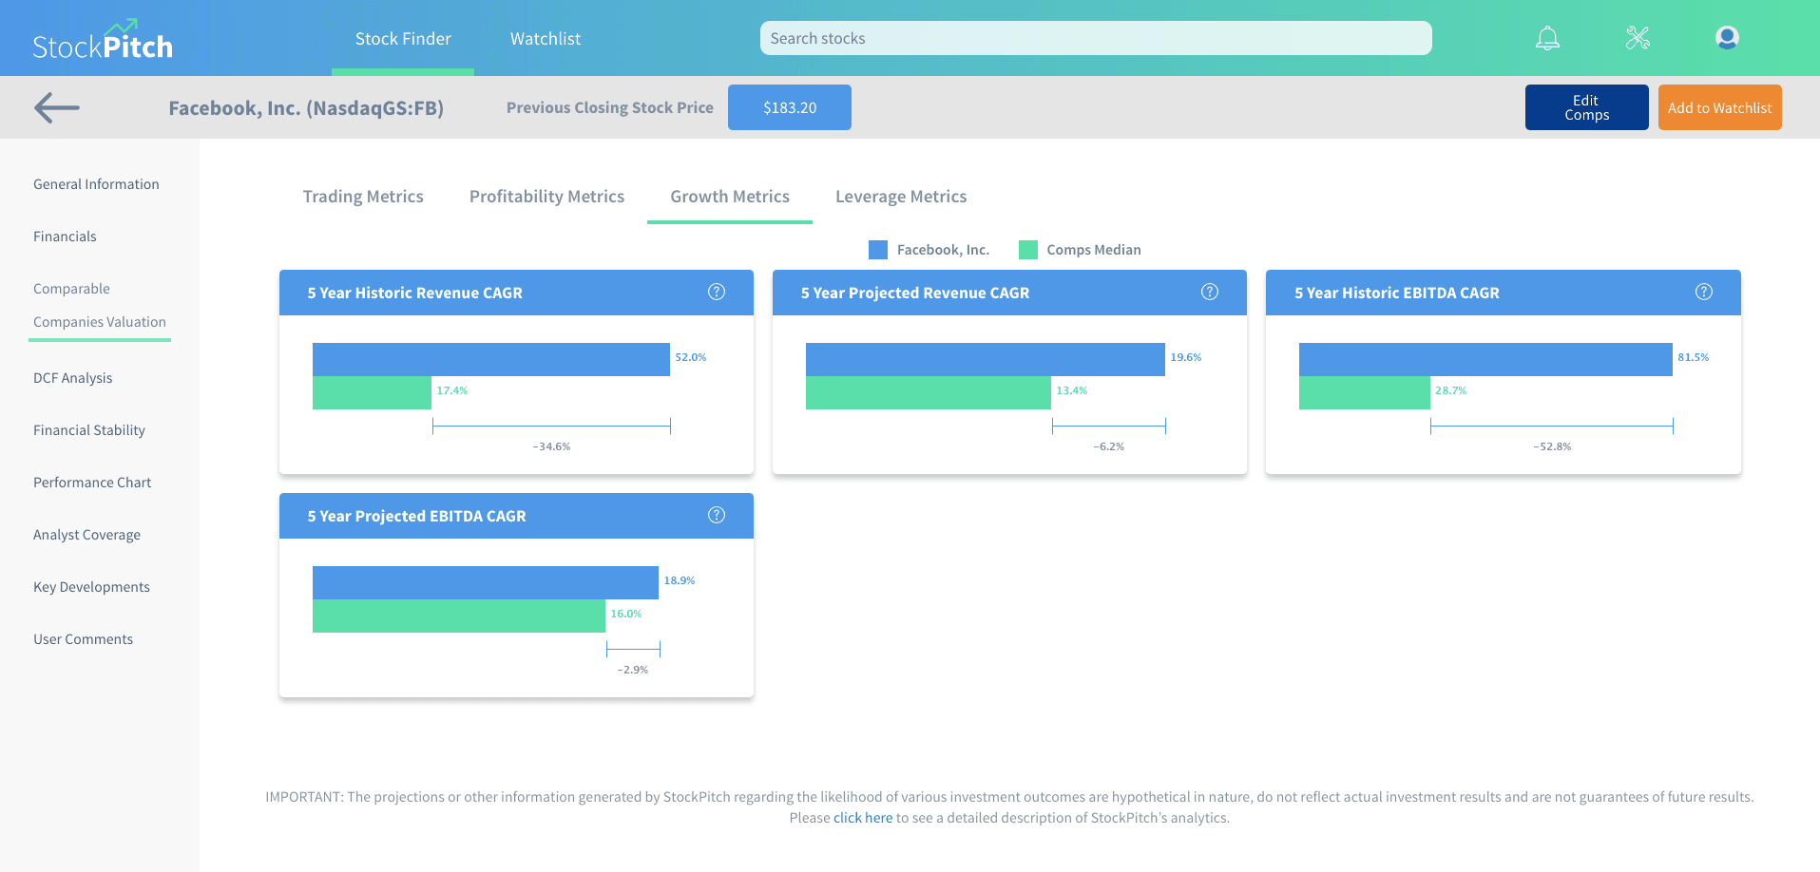The width and height of the screenshot is (1820, 872).
Task: Open the Profitability Metrics tab
Action: pos(546,197)
